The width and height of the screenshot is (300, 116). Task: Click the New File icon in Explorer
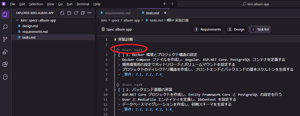coord(62,13)
